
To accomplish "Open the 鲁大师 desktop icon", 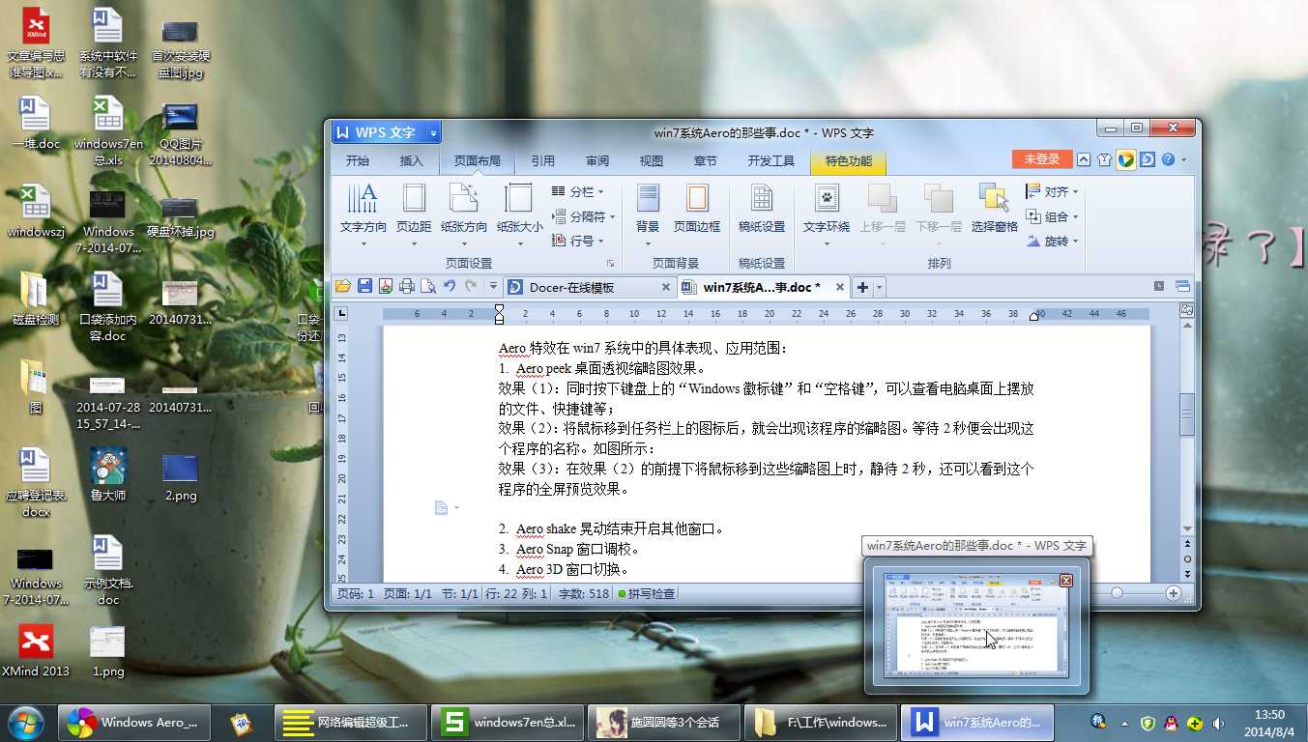I will tap(108, 474).
